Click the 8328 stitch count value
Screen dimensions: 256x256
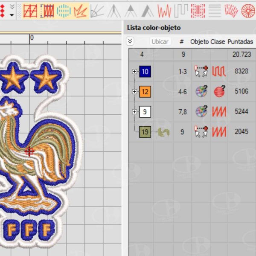241,71
